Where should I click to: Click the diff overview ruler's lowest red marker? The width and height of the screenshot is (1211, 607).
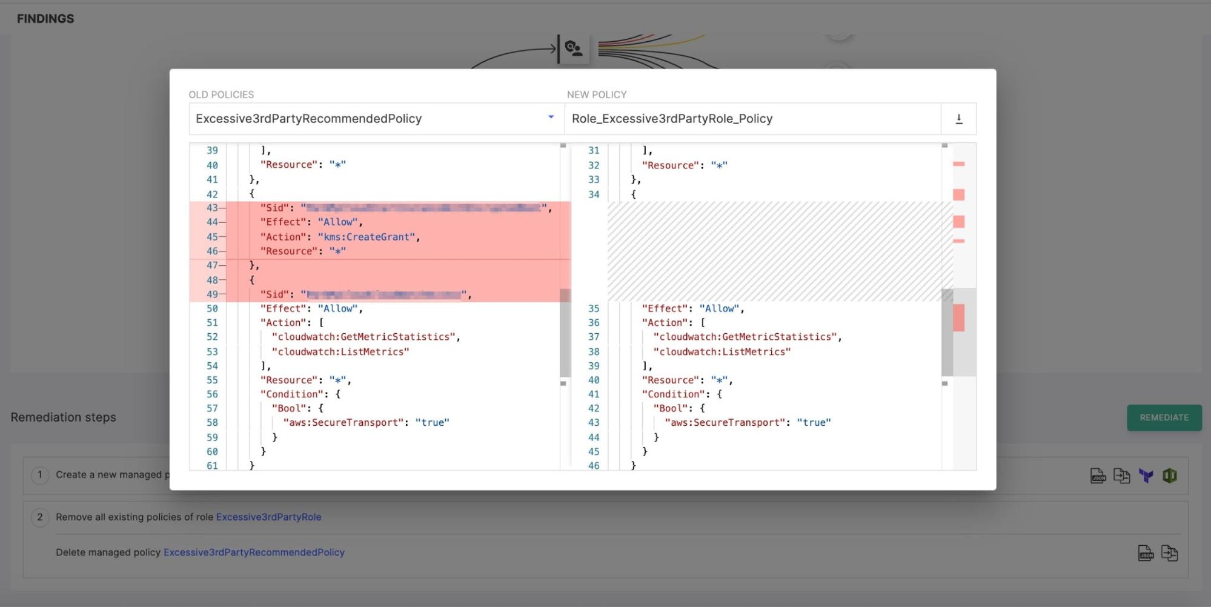958,317
